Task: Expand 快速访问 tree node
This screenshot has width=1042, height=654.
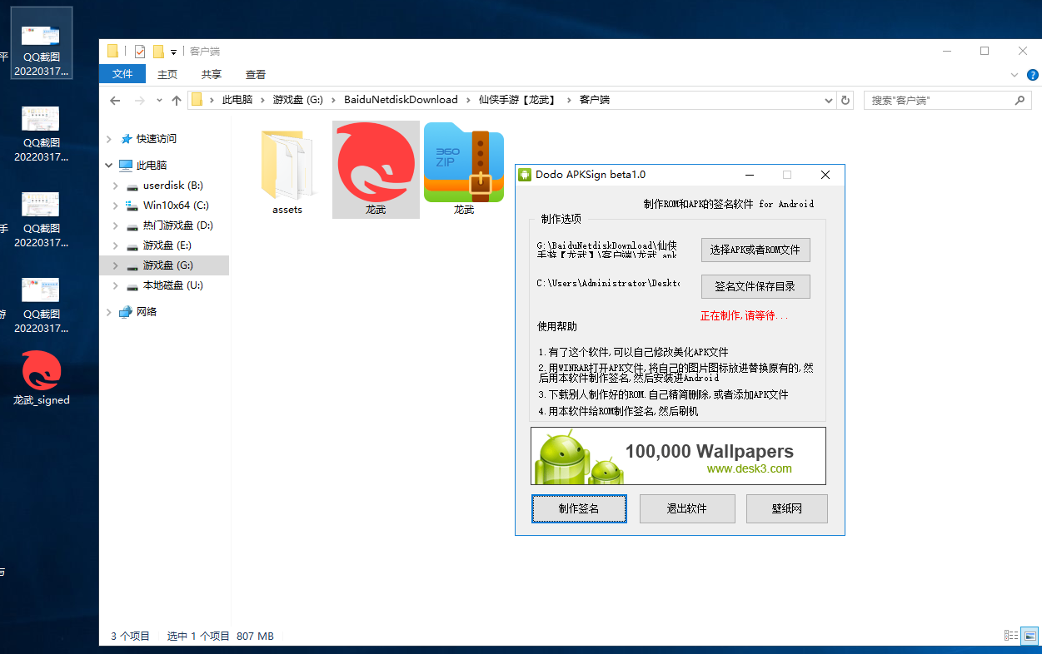Action: coord(109,139)
